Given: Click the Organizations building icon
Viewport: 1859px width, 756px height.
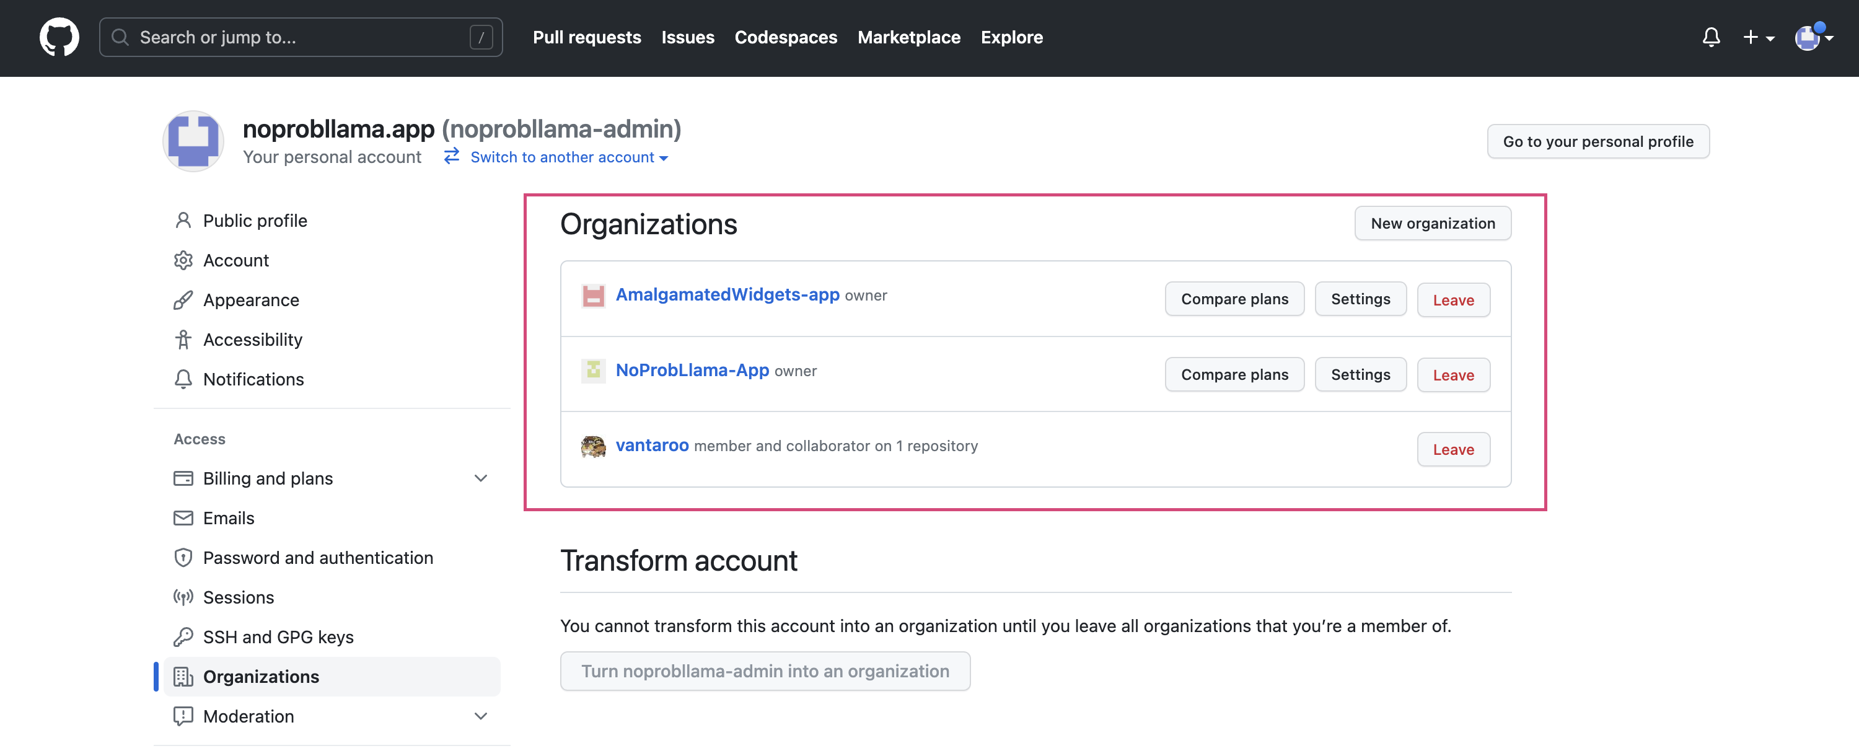Looking at the screenshot, I should tap(183, 677).
